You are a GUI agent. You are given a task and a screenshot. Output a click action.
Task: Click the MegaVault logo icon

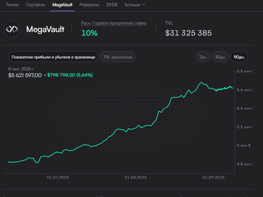[x=12, y=29]
